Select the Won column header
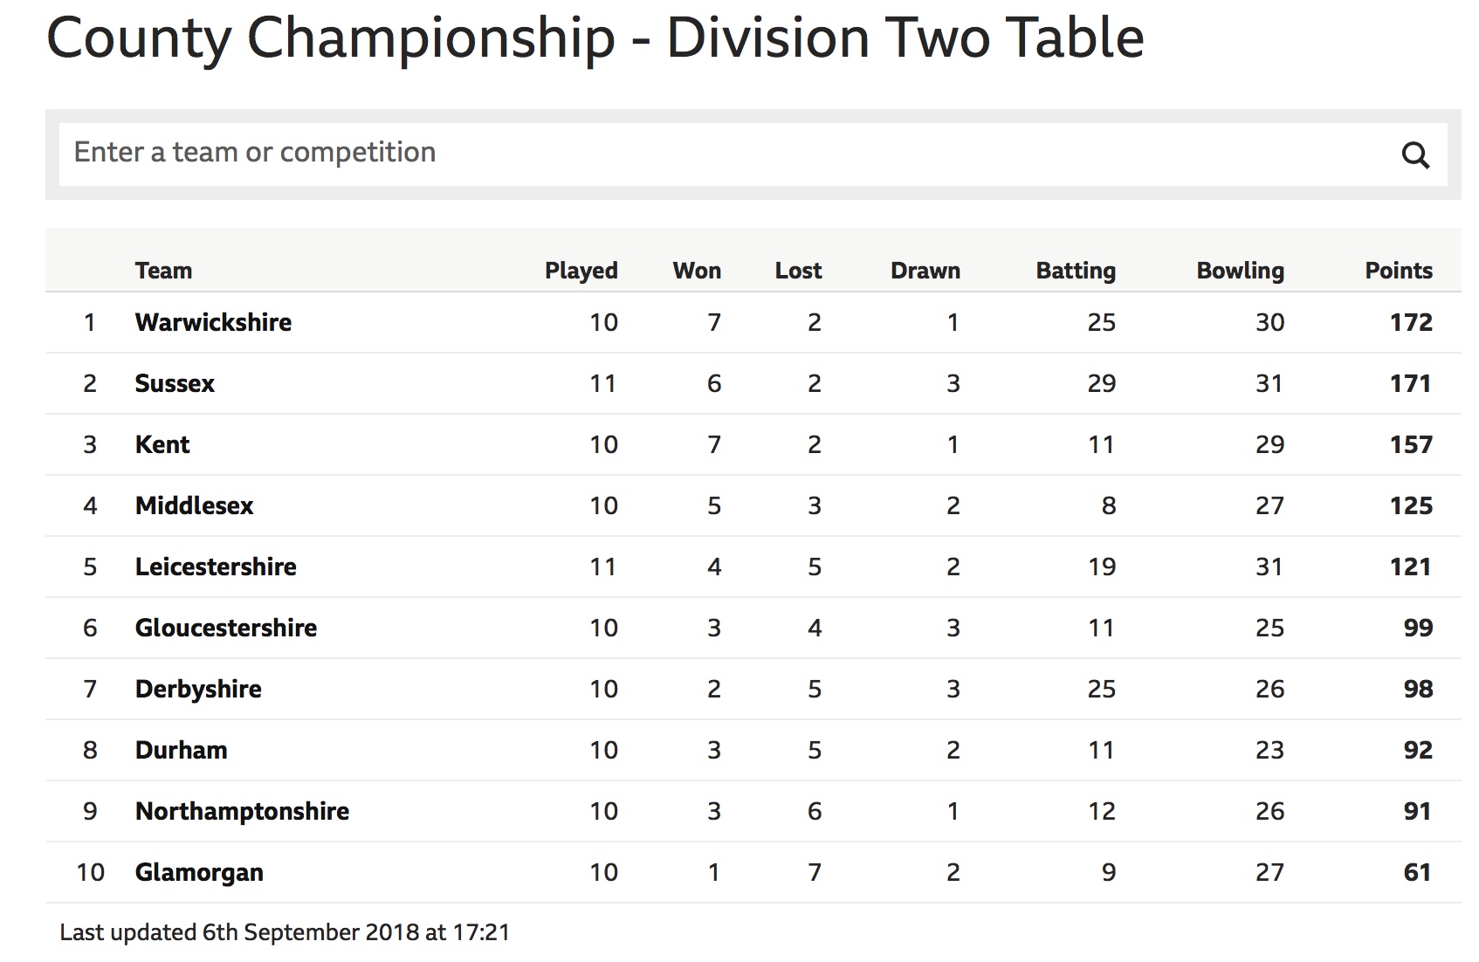The width and height of the screenshot is (1479, 962). click(697, 271)
